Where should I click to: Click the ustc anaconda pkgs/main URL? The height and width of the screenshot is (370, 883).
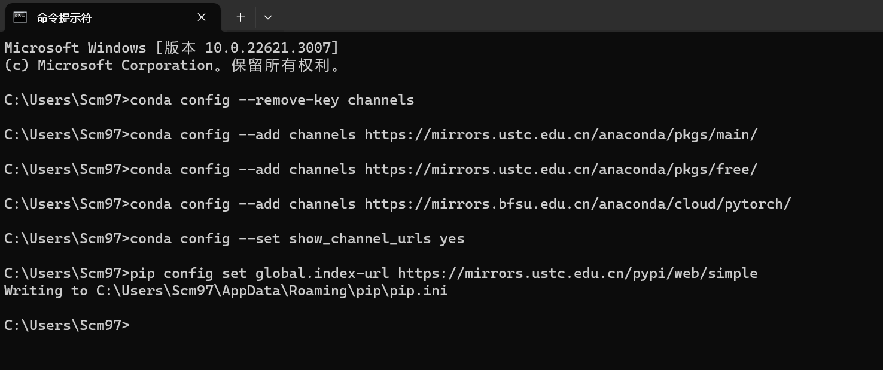(561, 135)
